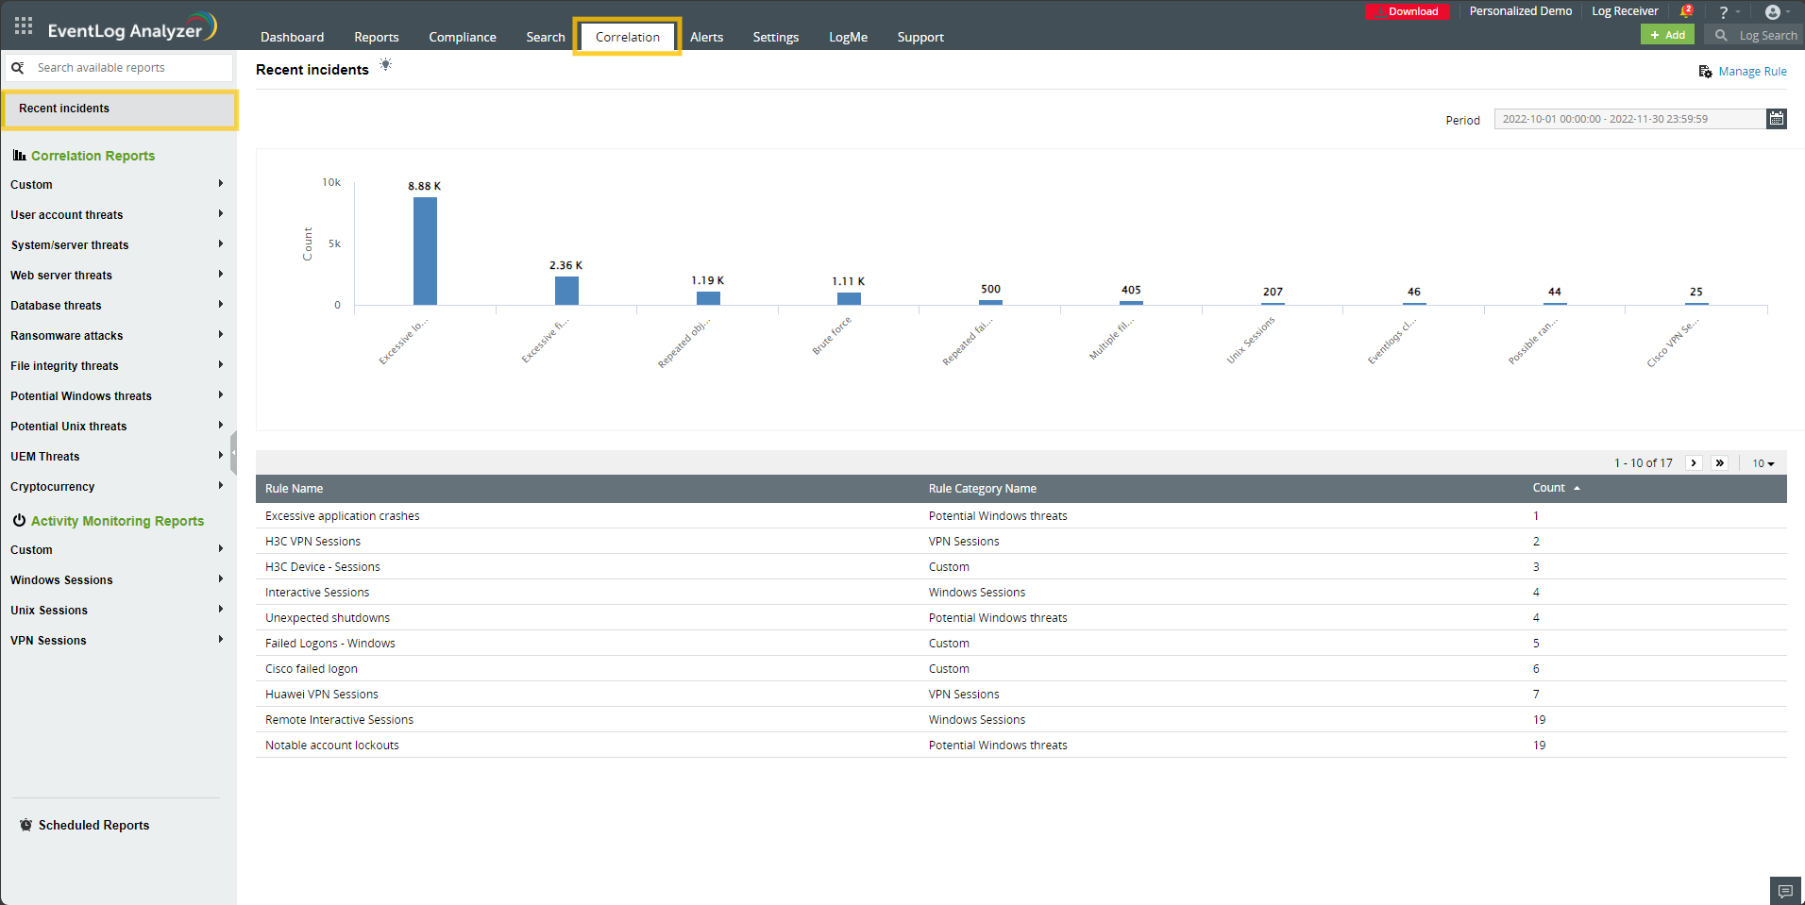Click the Notable account lockouts rule name

pyautogui.click(x=332, y=746)
